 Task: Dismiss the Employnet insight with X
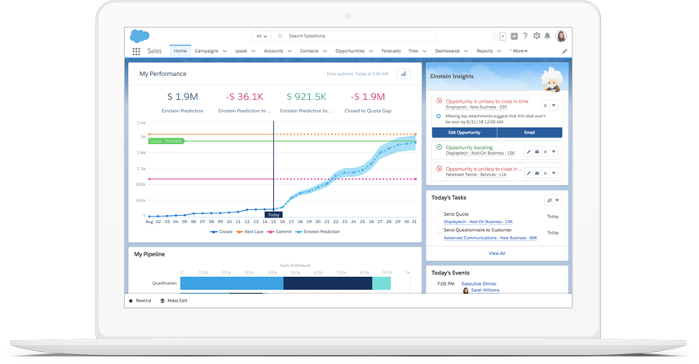pos(545,106)
